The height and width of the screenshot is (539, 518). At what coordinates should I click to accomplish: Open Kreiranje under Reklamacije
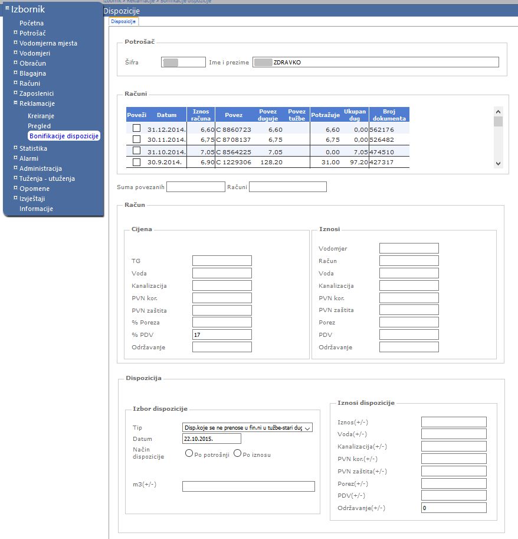tap(41, 116)
